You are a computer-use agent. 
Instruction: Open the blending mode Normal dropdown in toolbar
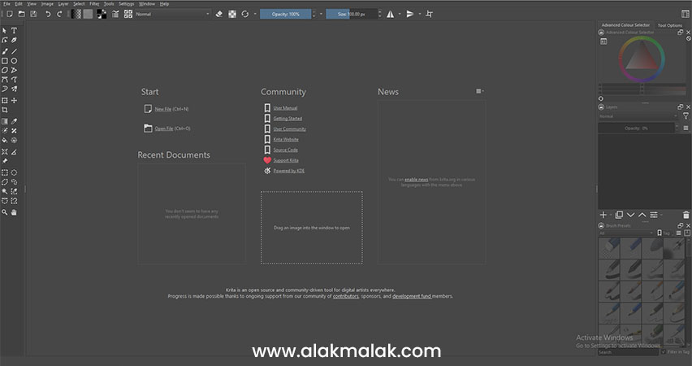(x=172, y=14)
